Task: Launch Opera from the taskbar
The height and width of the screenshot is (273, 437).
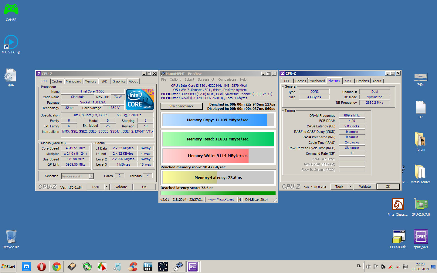Action: point(42,267)
